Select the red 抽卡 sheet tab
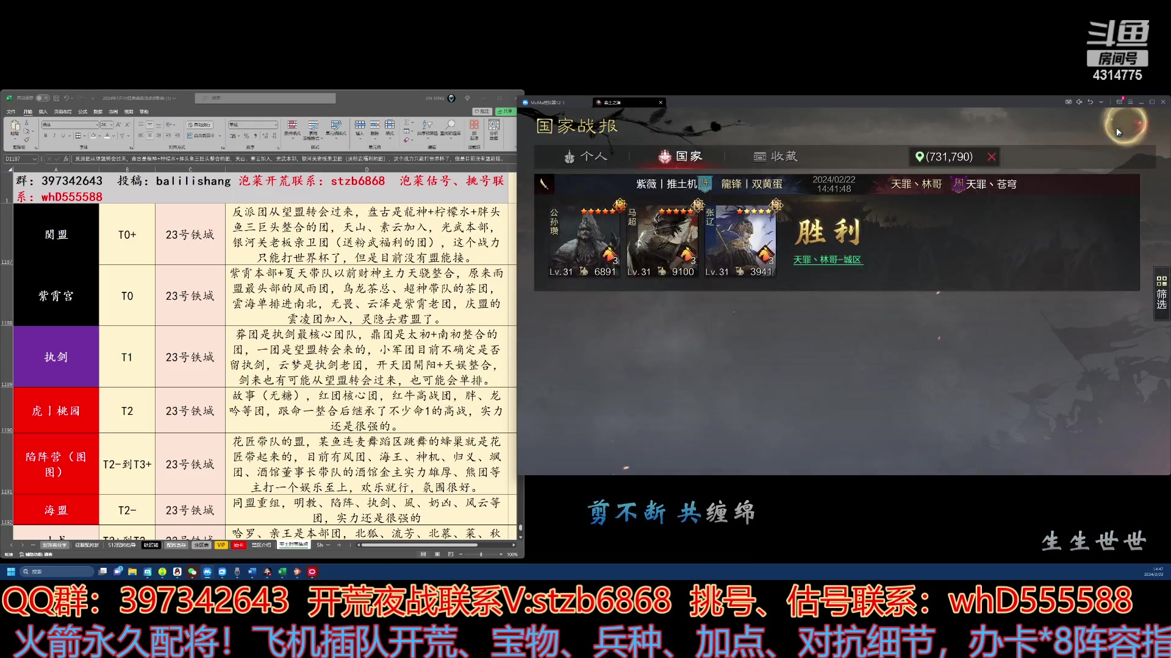 tap(238, 545)
